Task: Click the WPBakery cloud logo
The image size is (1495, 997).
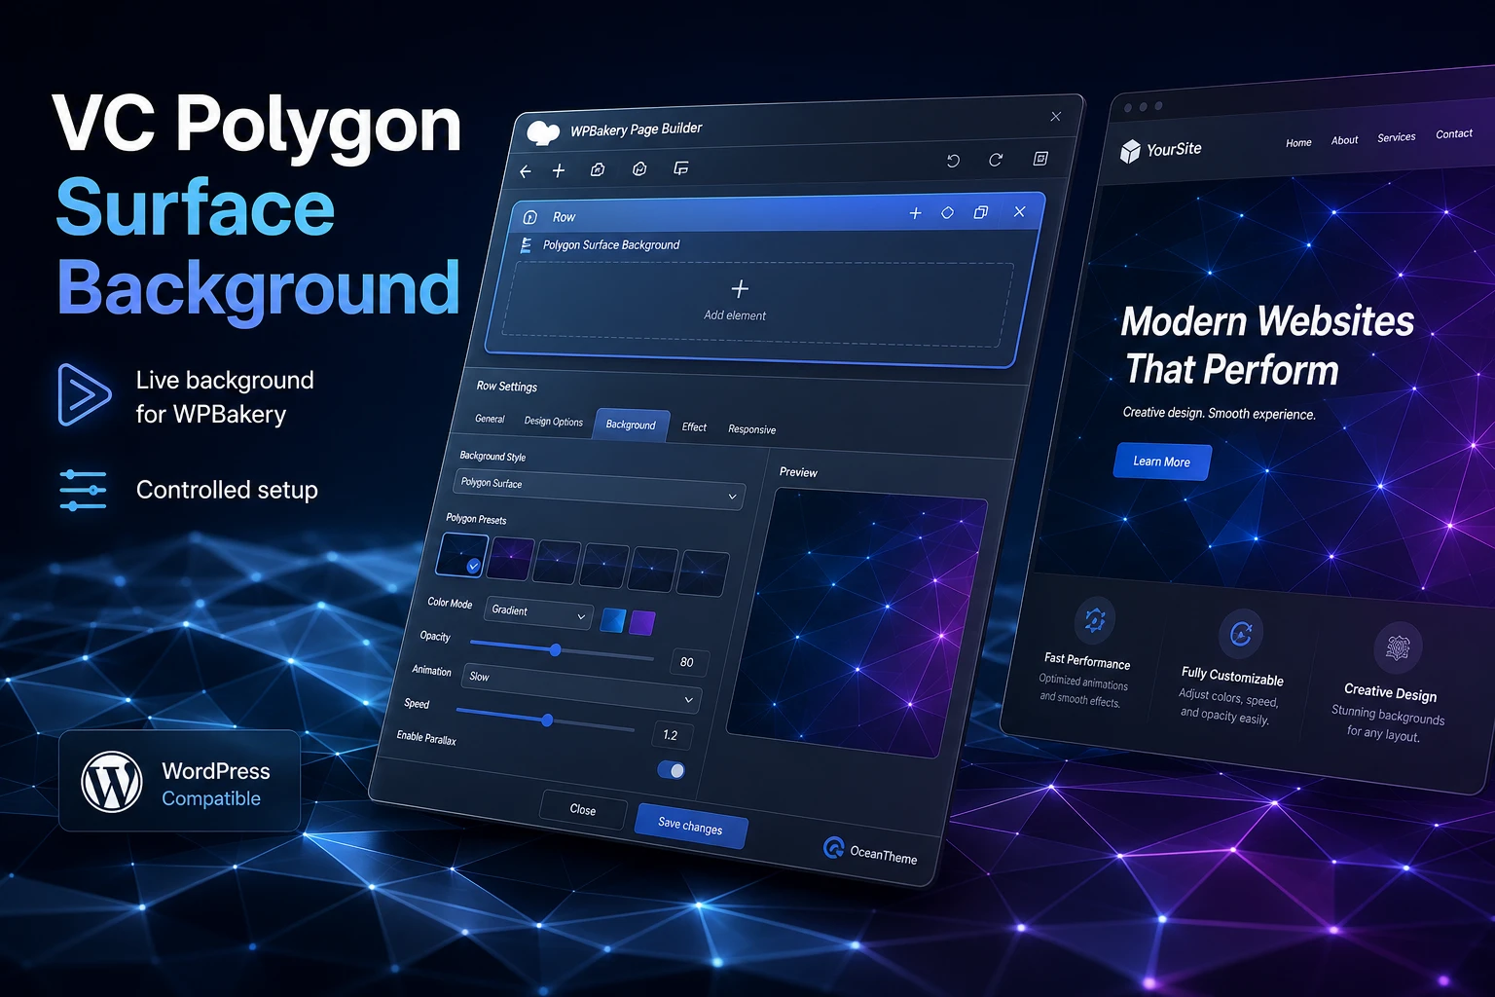Action: (543, 132)
